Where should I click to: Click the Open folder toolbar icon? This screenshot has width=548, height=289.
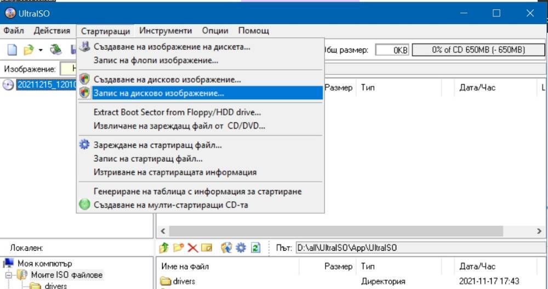tap(28, 50)
